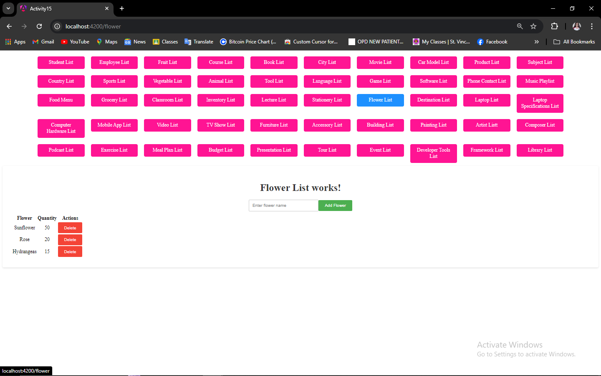Expand the hidden bookmarks chevron
Image resolution: width=601 pixels, height=376 pixels.
(537, 42)
